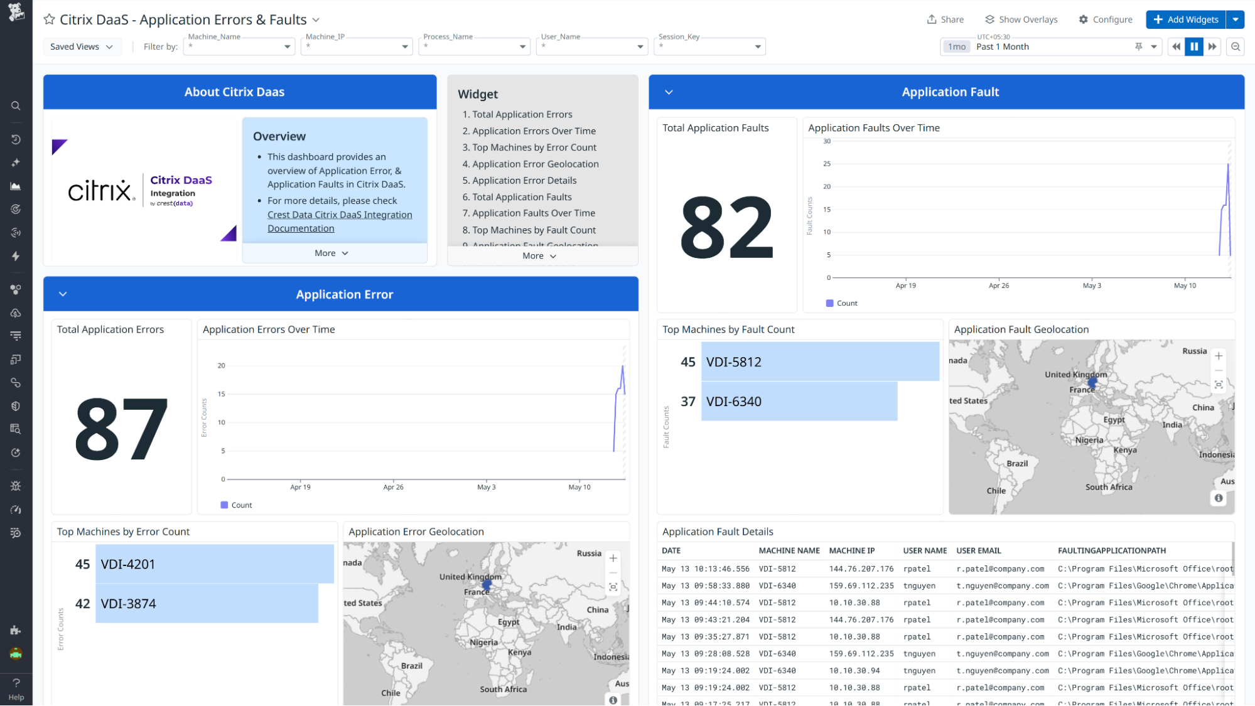Select the VDI-3874 bar in error count
This screenshot has height=706, width=1255.
(207, 604)
